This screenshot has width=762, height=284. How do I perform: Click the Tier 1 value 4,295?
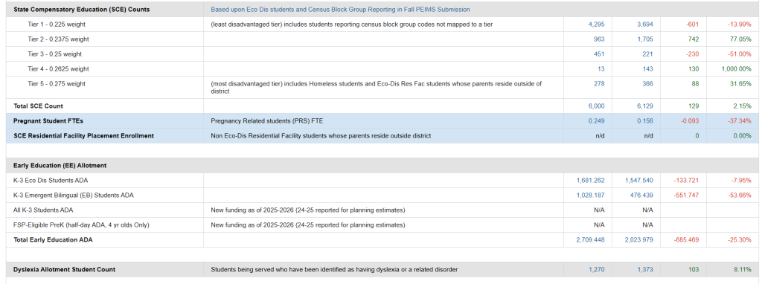[596, 25]
